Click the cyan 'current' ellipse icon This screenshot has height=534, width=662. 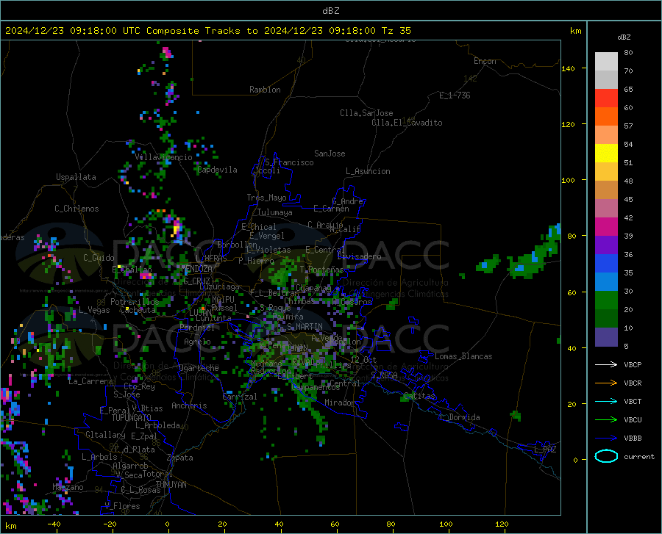(606, 456)
